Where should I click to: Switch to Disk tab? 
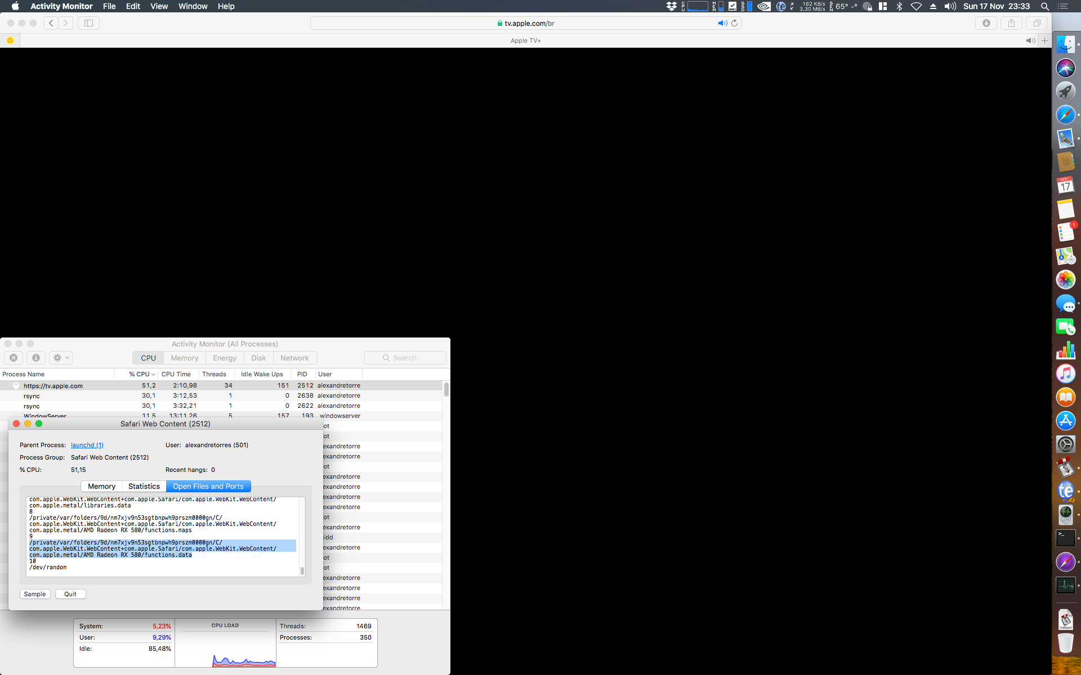click(258, 358)
